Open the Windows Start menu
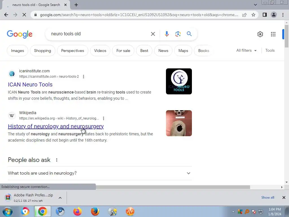 click(x=7, y=211)
